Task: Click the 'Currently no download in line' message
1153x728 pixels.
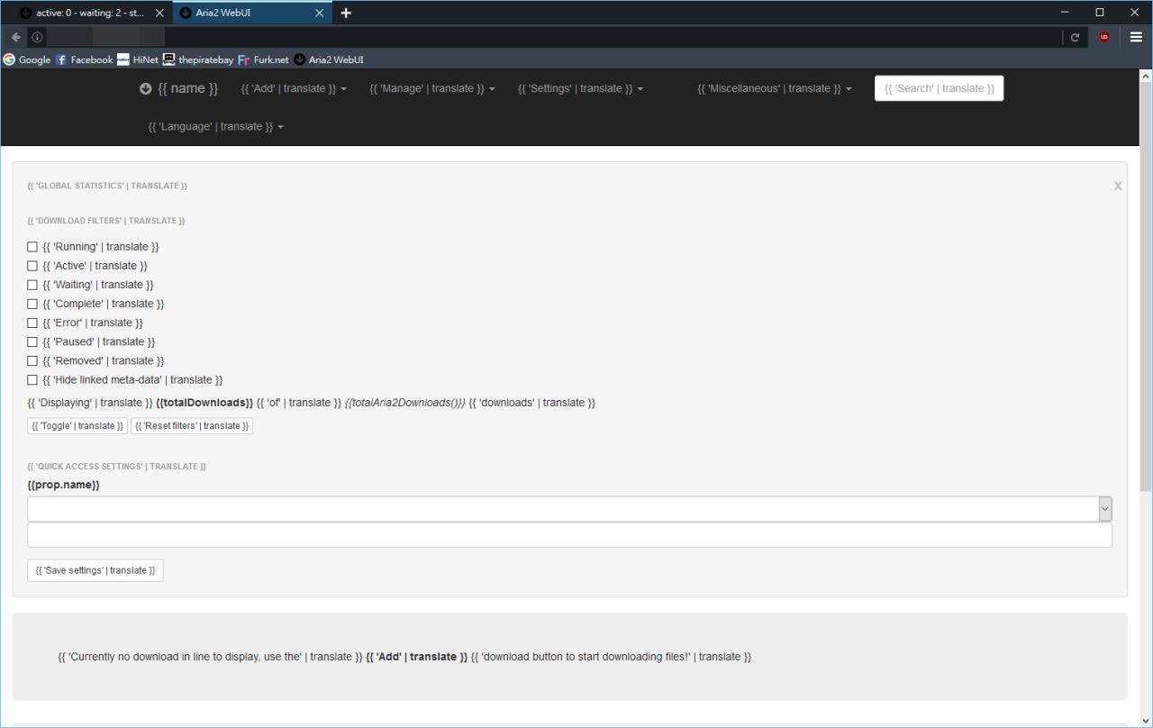Action: click(x=404, y=657)
